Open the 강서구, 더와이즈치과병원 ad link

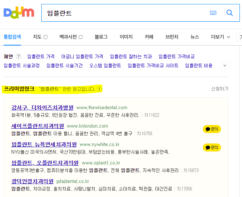pyautogui.click(x=42, y=107)
